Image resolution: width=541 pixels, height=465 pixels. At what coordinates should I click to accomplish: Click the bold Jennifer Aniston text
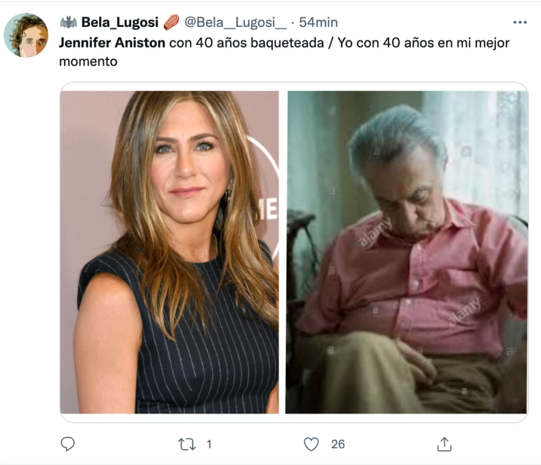(112, 43)
